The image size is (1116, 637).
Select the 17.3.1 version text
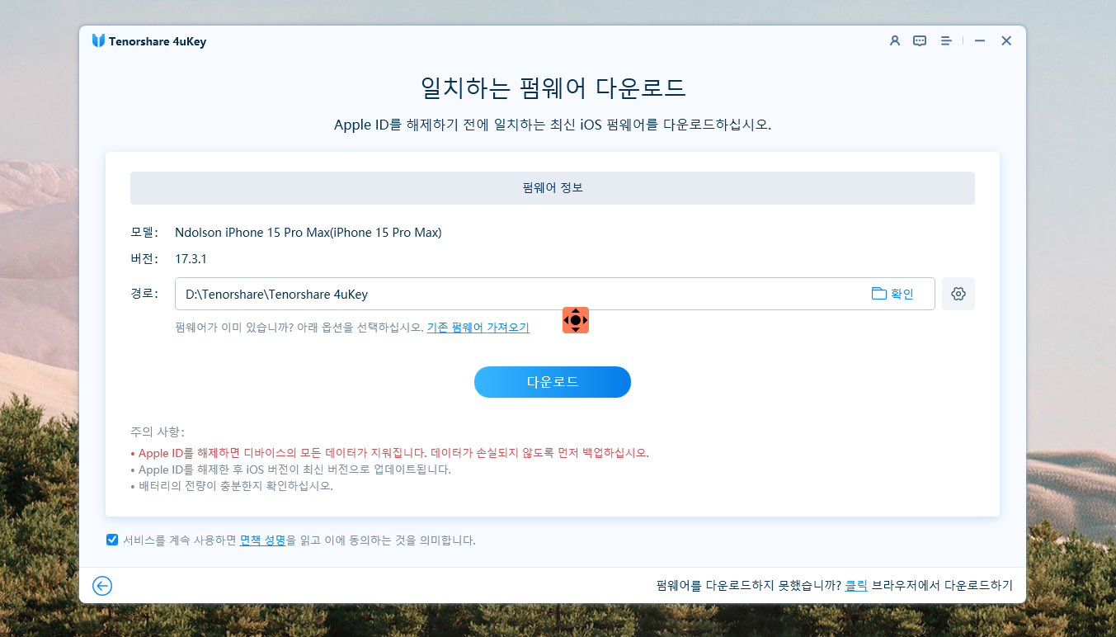[x=191, y=259]
